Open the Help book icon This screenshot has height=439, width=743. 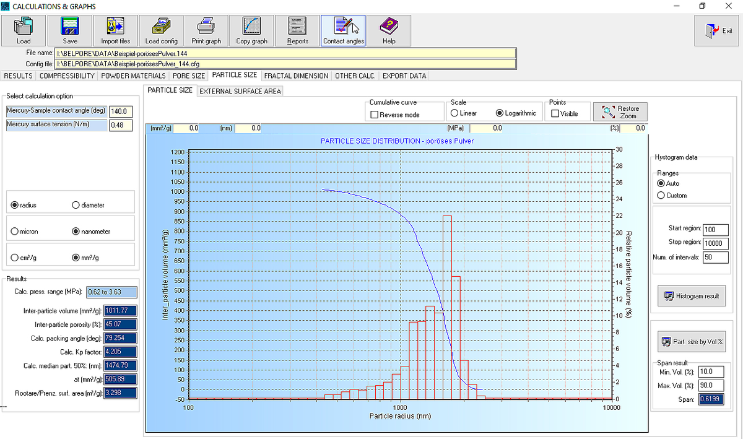tap(389, 30)
